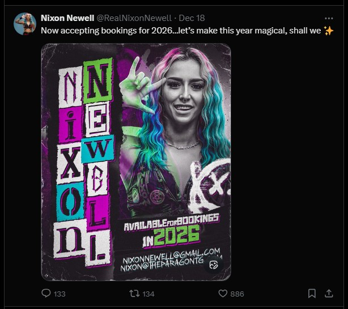Image resolution: width=348 pixels, height=309 pixels.
Task: Click the 134 reposts count
Action: tap(147, 294)
